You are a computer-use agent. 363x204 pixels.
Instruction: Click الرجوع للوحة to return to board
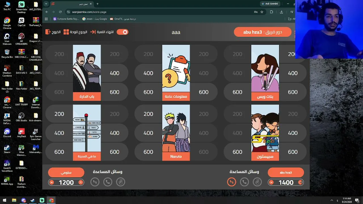click(x=75, y=32)
